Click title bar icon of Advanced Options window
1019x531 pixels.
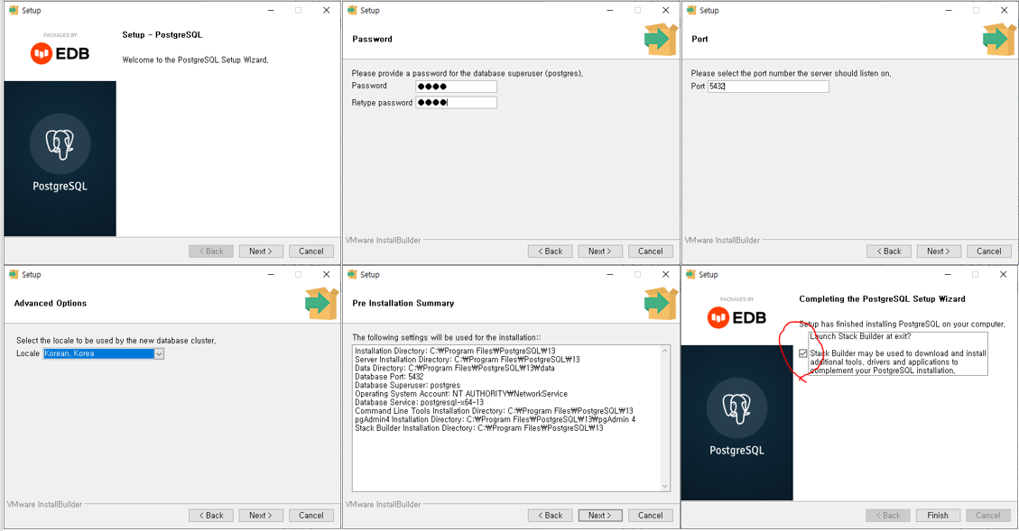(14, 275)
